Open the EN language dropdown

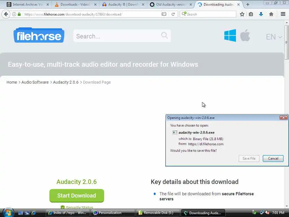(274, 37)
